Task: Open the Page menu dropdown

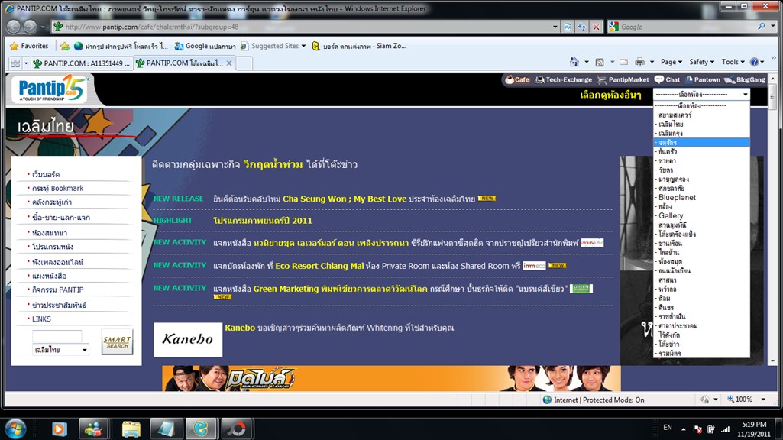Action: pos(671,62)
